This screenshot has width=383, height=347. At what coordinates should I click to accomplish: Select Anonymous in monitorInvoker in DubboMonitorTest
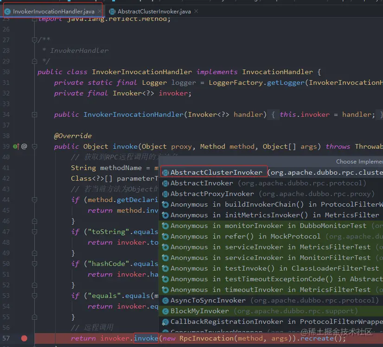point(271,226)
